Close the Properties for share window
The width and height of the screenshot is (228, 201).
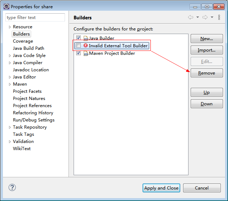219,7
